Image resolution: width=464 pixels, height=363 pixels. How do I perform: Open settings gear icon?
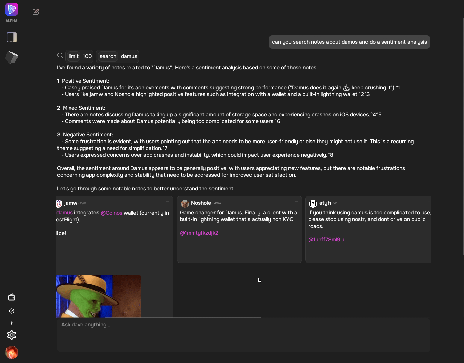pyautogui.click(x=12, y=335)
